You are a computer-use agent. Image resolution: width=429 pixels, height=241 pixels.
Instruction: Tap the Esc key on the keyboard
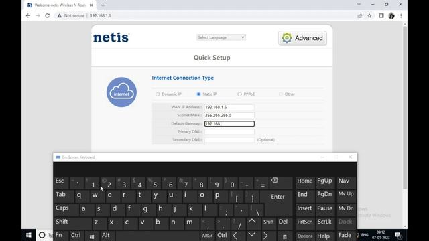(x=61, y=183)
